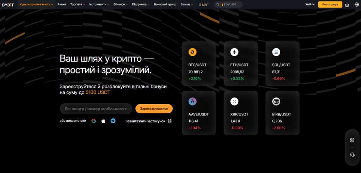The image size is (361, 173).
Task: Sign up with Apple icon
Action: [x=103, y=121]
